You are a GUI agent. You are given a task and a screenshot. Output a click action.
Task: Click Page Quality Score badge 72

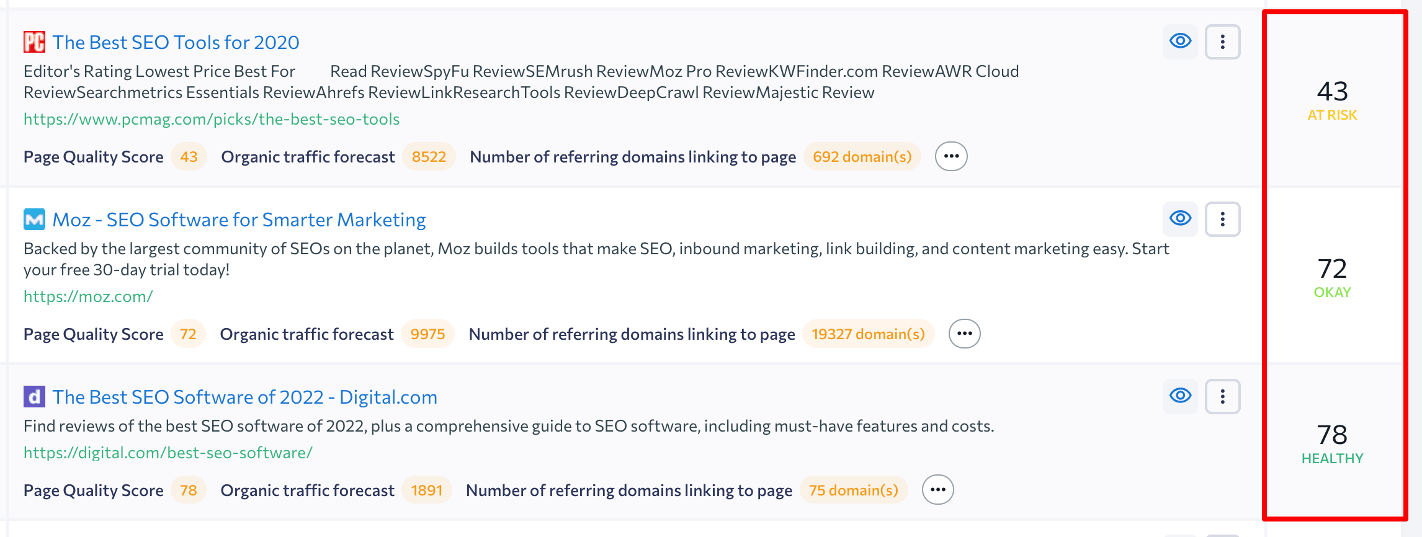tap(188, 334)
